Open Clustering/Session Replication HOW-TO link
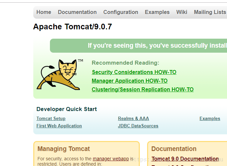The height and width of the screenshot is (166, 227). point(142,90)
